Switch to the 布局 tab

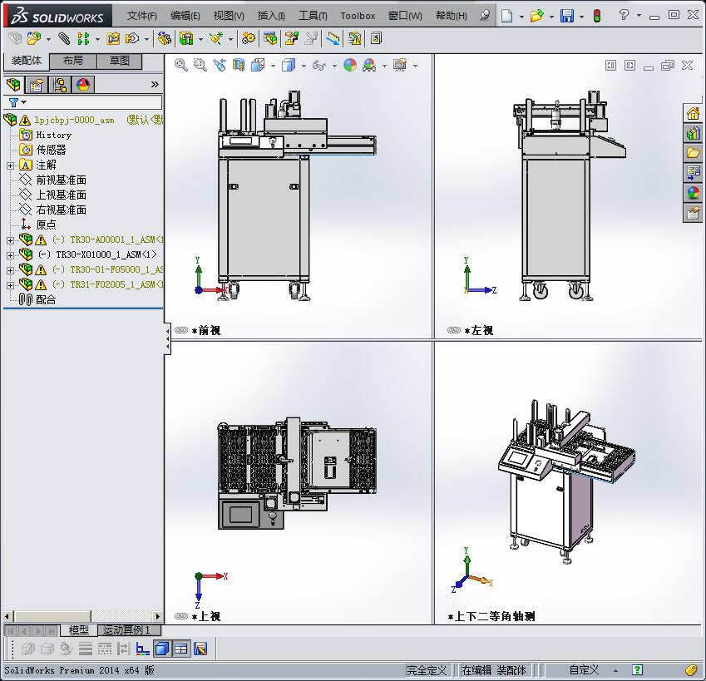point(72,62)
